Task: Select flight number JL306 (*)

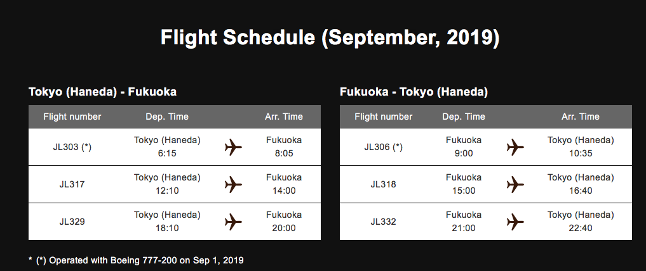Action: coord(383,148)
